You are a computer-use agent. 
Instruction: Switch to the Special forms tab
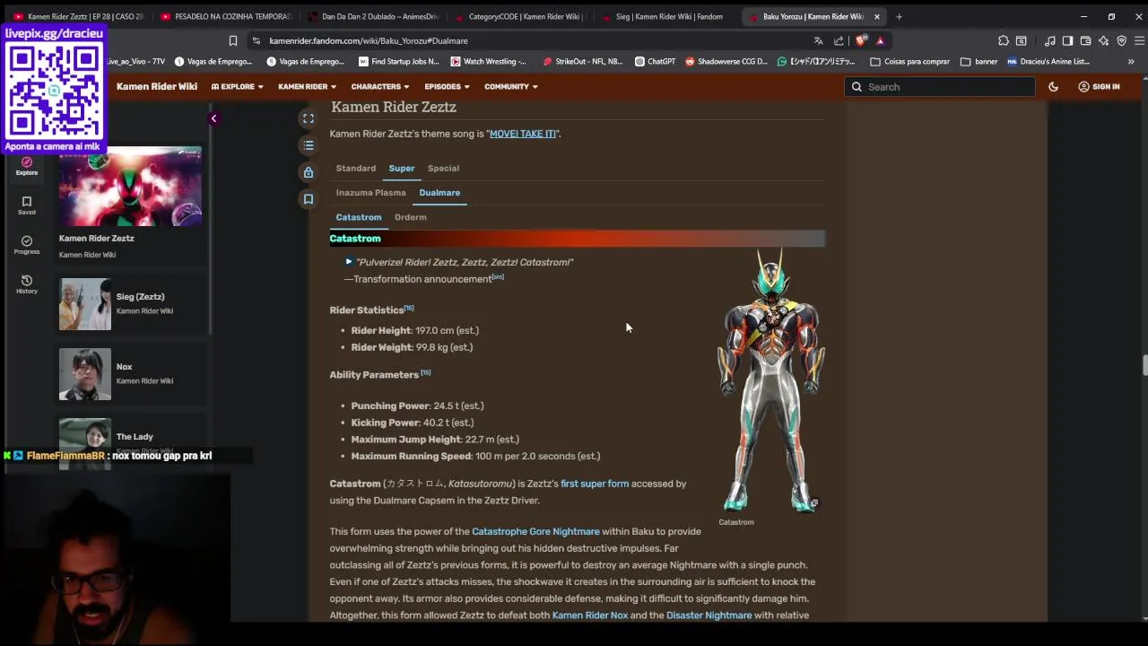(443, 168)
